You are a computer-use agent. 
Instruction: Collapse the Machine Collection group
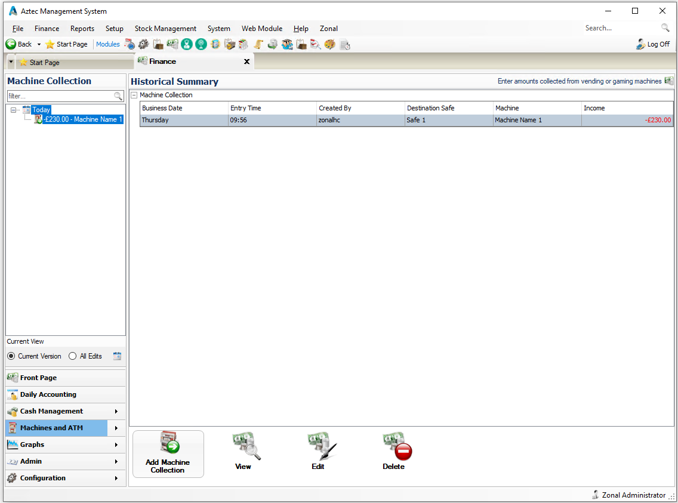point(134,95)
